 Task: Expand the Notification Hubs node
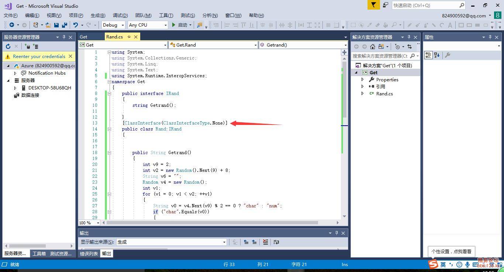coord(15,73)
